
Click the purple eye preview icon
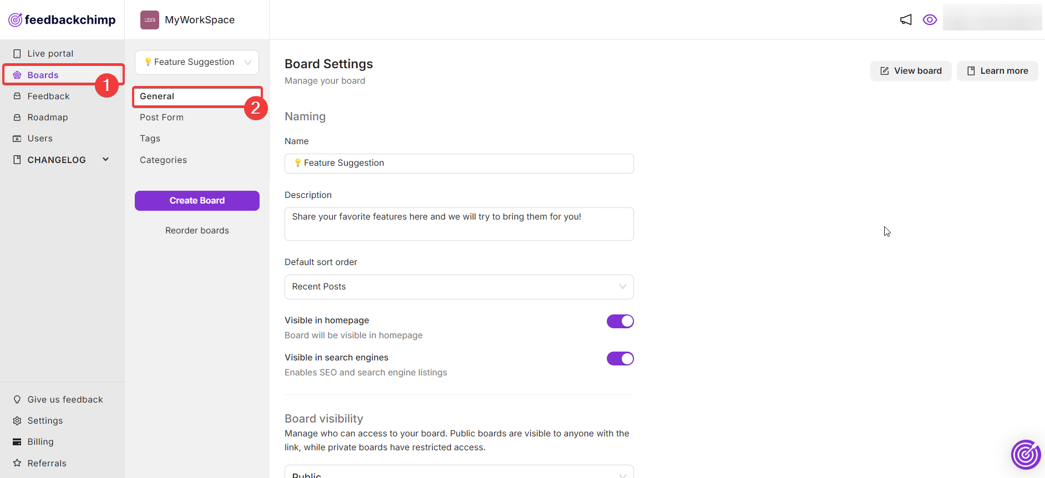pyautogui.click(x=930, y=20)
